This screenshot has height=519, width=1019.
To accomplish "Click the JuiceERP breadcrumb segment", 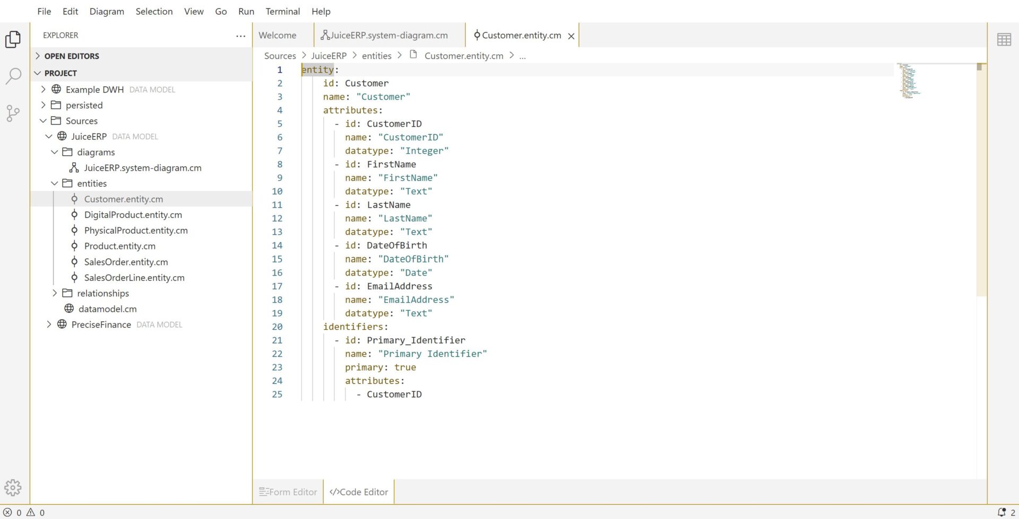I will coord(329,56).
